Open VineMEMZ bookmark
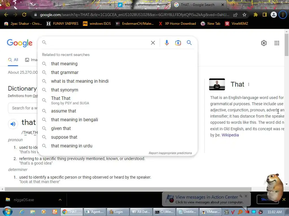The image size is (289, 216). click(x=237, y=24)
